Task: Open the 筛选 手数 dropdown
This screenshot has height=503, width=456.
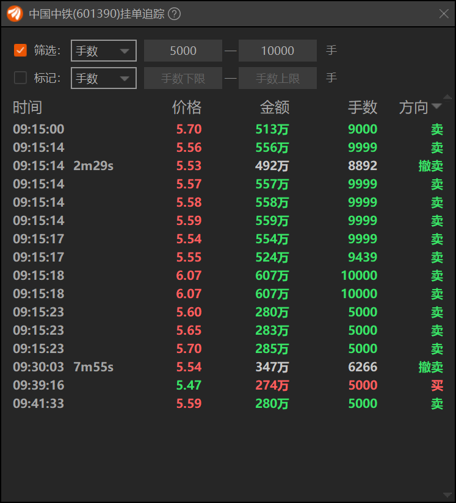Action: click(104, 51)
